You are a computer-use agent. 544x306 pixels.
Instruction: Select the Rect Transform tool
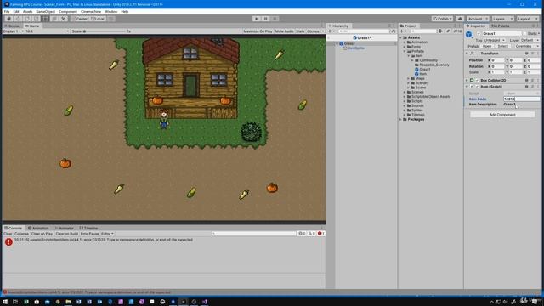(x=45, y=19)
